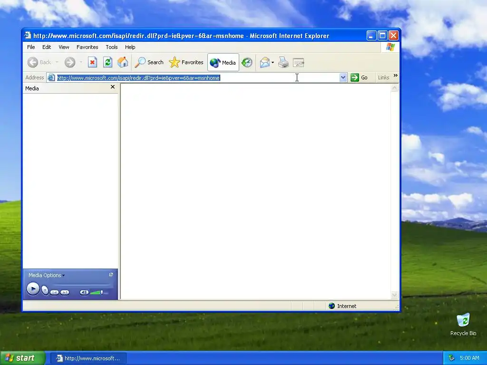Screen dimensions: 487x365
Task: Click inside the Address bar URL field
Action: (197, 77)
